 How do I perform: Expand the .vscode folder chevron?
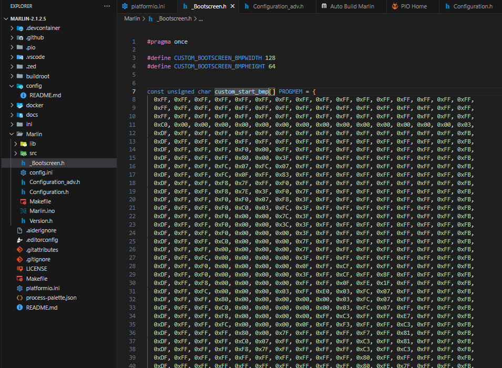click(12, 57)
